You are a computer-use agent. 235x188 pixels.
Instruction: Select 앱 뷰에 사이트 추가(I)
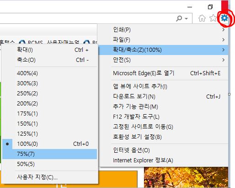click(164, 86)
